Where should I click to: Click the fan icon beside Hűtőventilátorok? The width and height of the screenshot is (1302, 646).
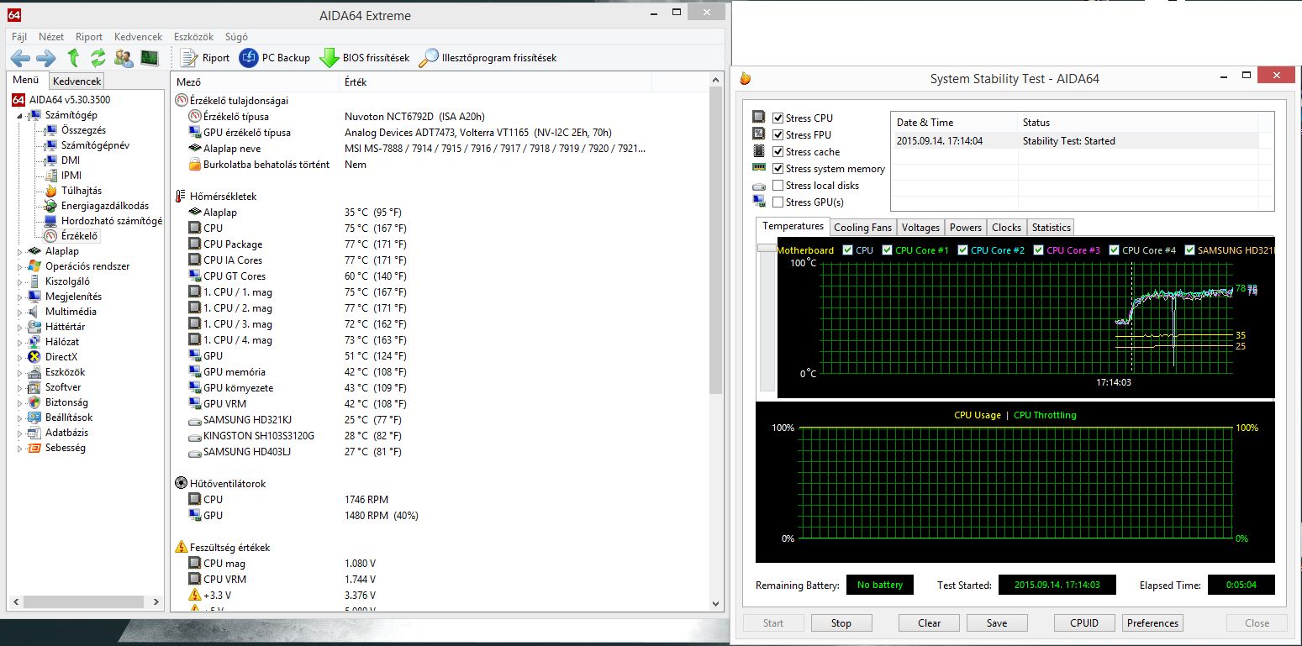tap(181, 484)
